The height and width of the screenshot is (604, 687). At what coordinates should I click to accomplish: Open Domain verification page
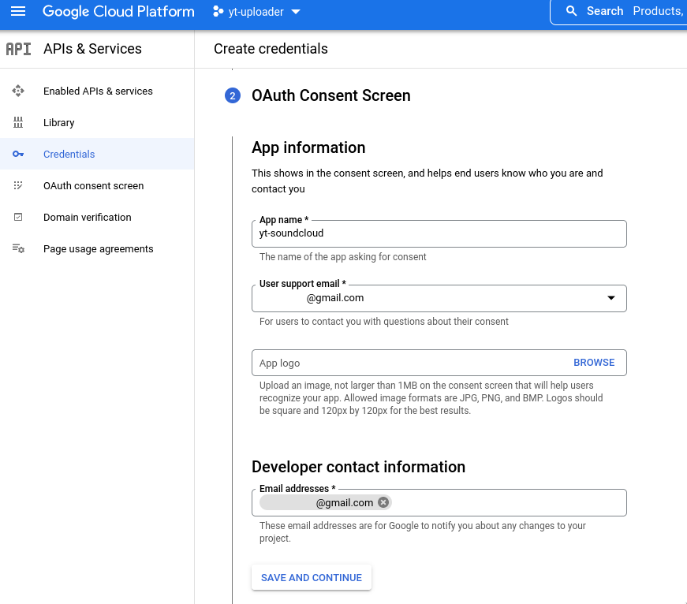[x=97, y=218]
